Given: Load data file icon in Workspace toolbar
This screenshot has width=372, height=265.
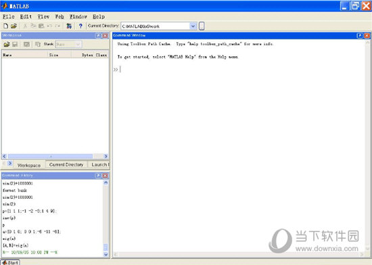Looking at the screenshot, I should pyautogui.click(x=6, y=45).
